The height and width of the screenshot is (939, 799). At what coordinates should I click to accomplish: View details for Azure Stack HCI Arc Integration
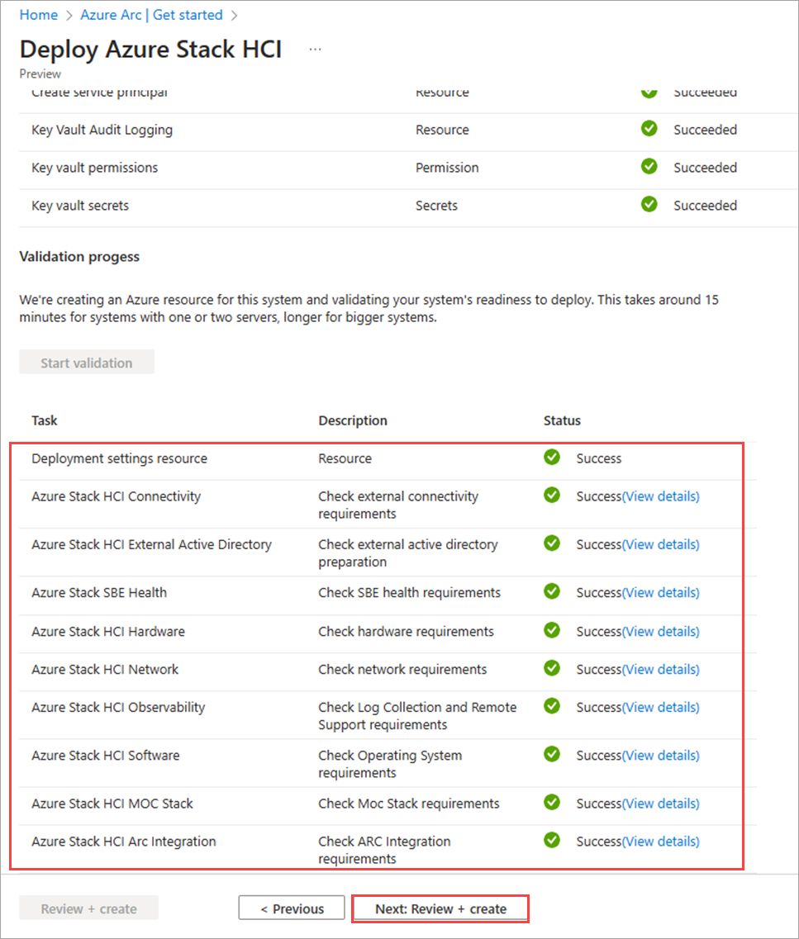coord(661,842)
